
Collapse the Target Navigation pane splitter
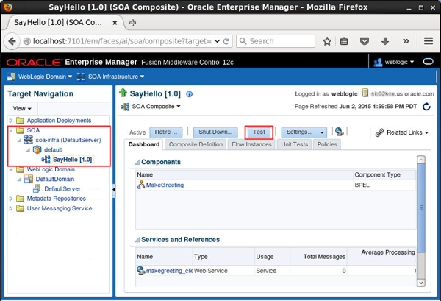(x=113, y=191)
